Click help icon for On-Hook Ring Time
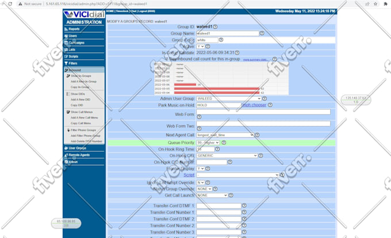391x238 pixels. tap(217, 149)
